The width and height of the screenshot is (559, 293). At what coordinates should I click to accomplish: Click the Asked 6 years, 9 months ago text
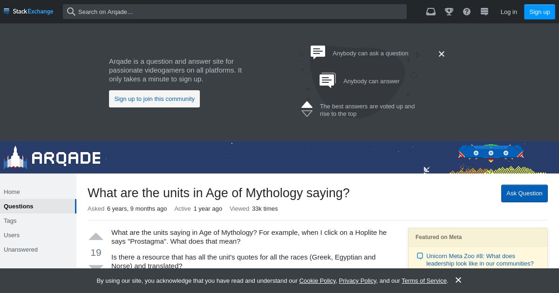[x=127, y=208]
